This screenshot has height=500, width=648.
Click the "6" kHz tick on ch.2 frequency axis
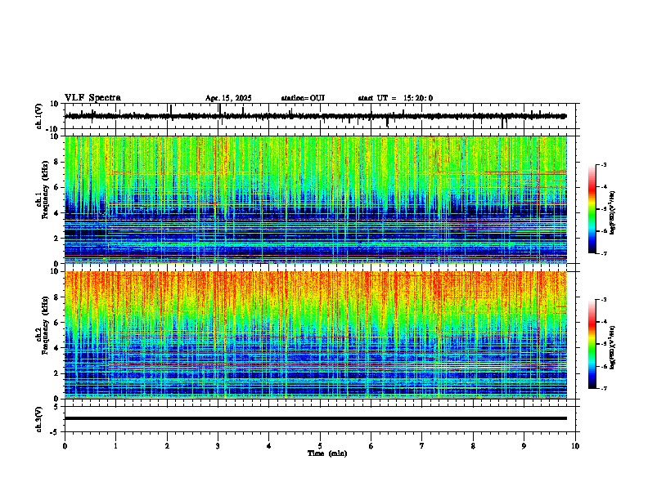[x=57, y=322]
